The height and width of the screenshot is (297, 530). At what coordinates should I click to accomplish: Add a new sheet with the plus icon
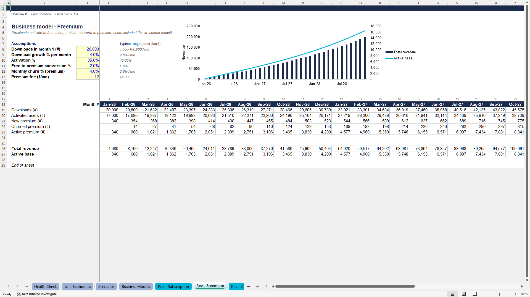pos(257,287)
